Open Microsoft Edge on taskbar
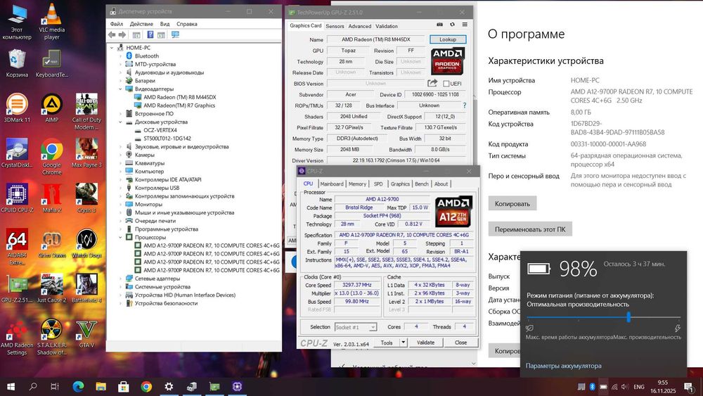This screenshot has height=396, width=703. tap(78, 386)
